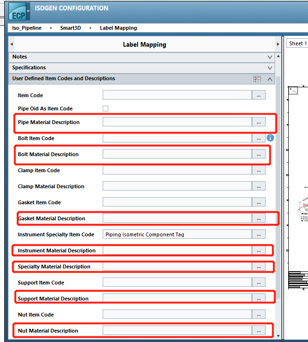The width and height of the screenshot is (308, 342).
Task: Click the Instrument Material Description field
Action: (x=177, y=250)
